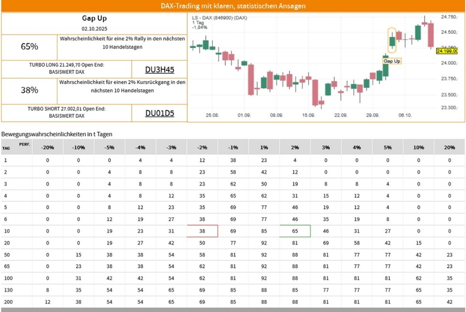
Task: Click the Bewegungswahrscheinlichkeiten in t Tagen heading
Action: pyautogui.click(x=57, y=134)
